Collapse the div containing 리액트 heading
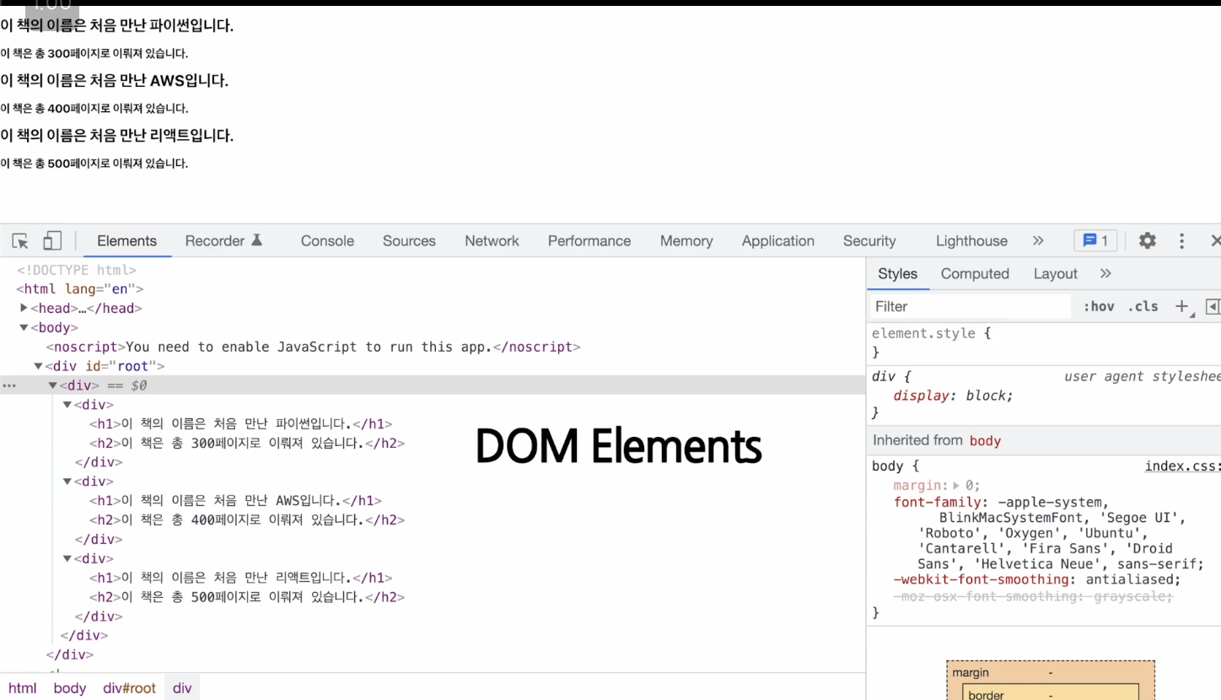 (x=67, y=558)
